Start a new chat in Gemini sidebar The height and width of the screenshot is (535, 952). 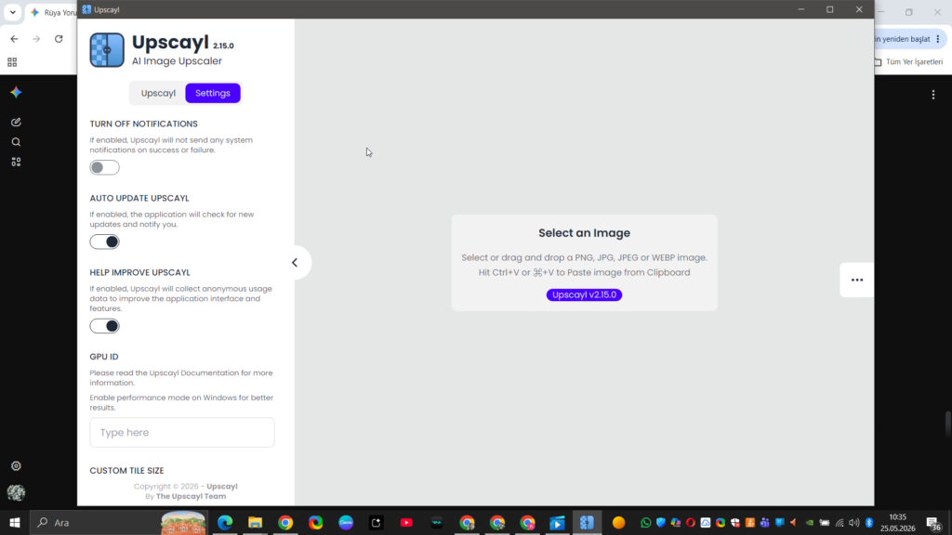17,122
